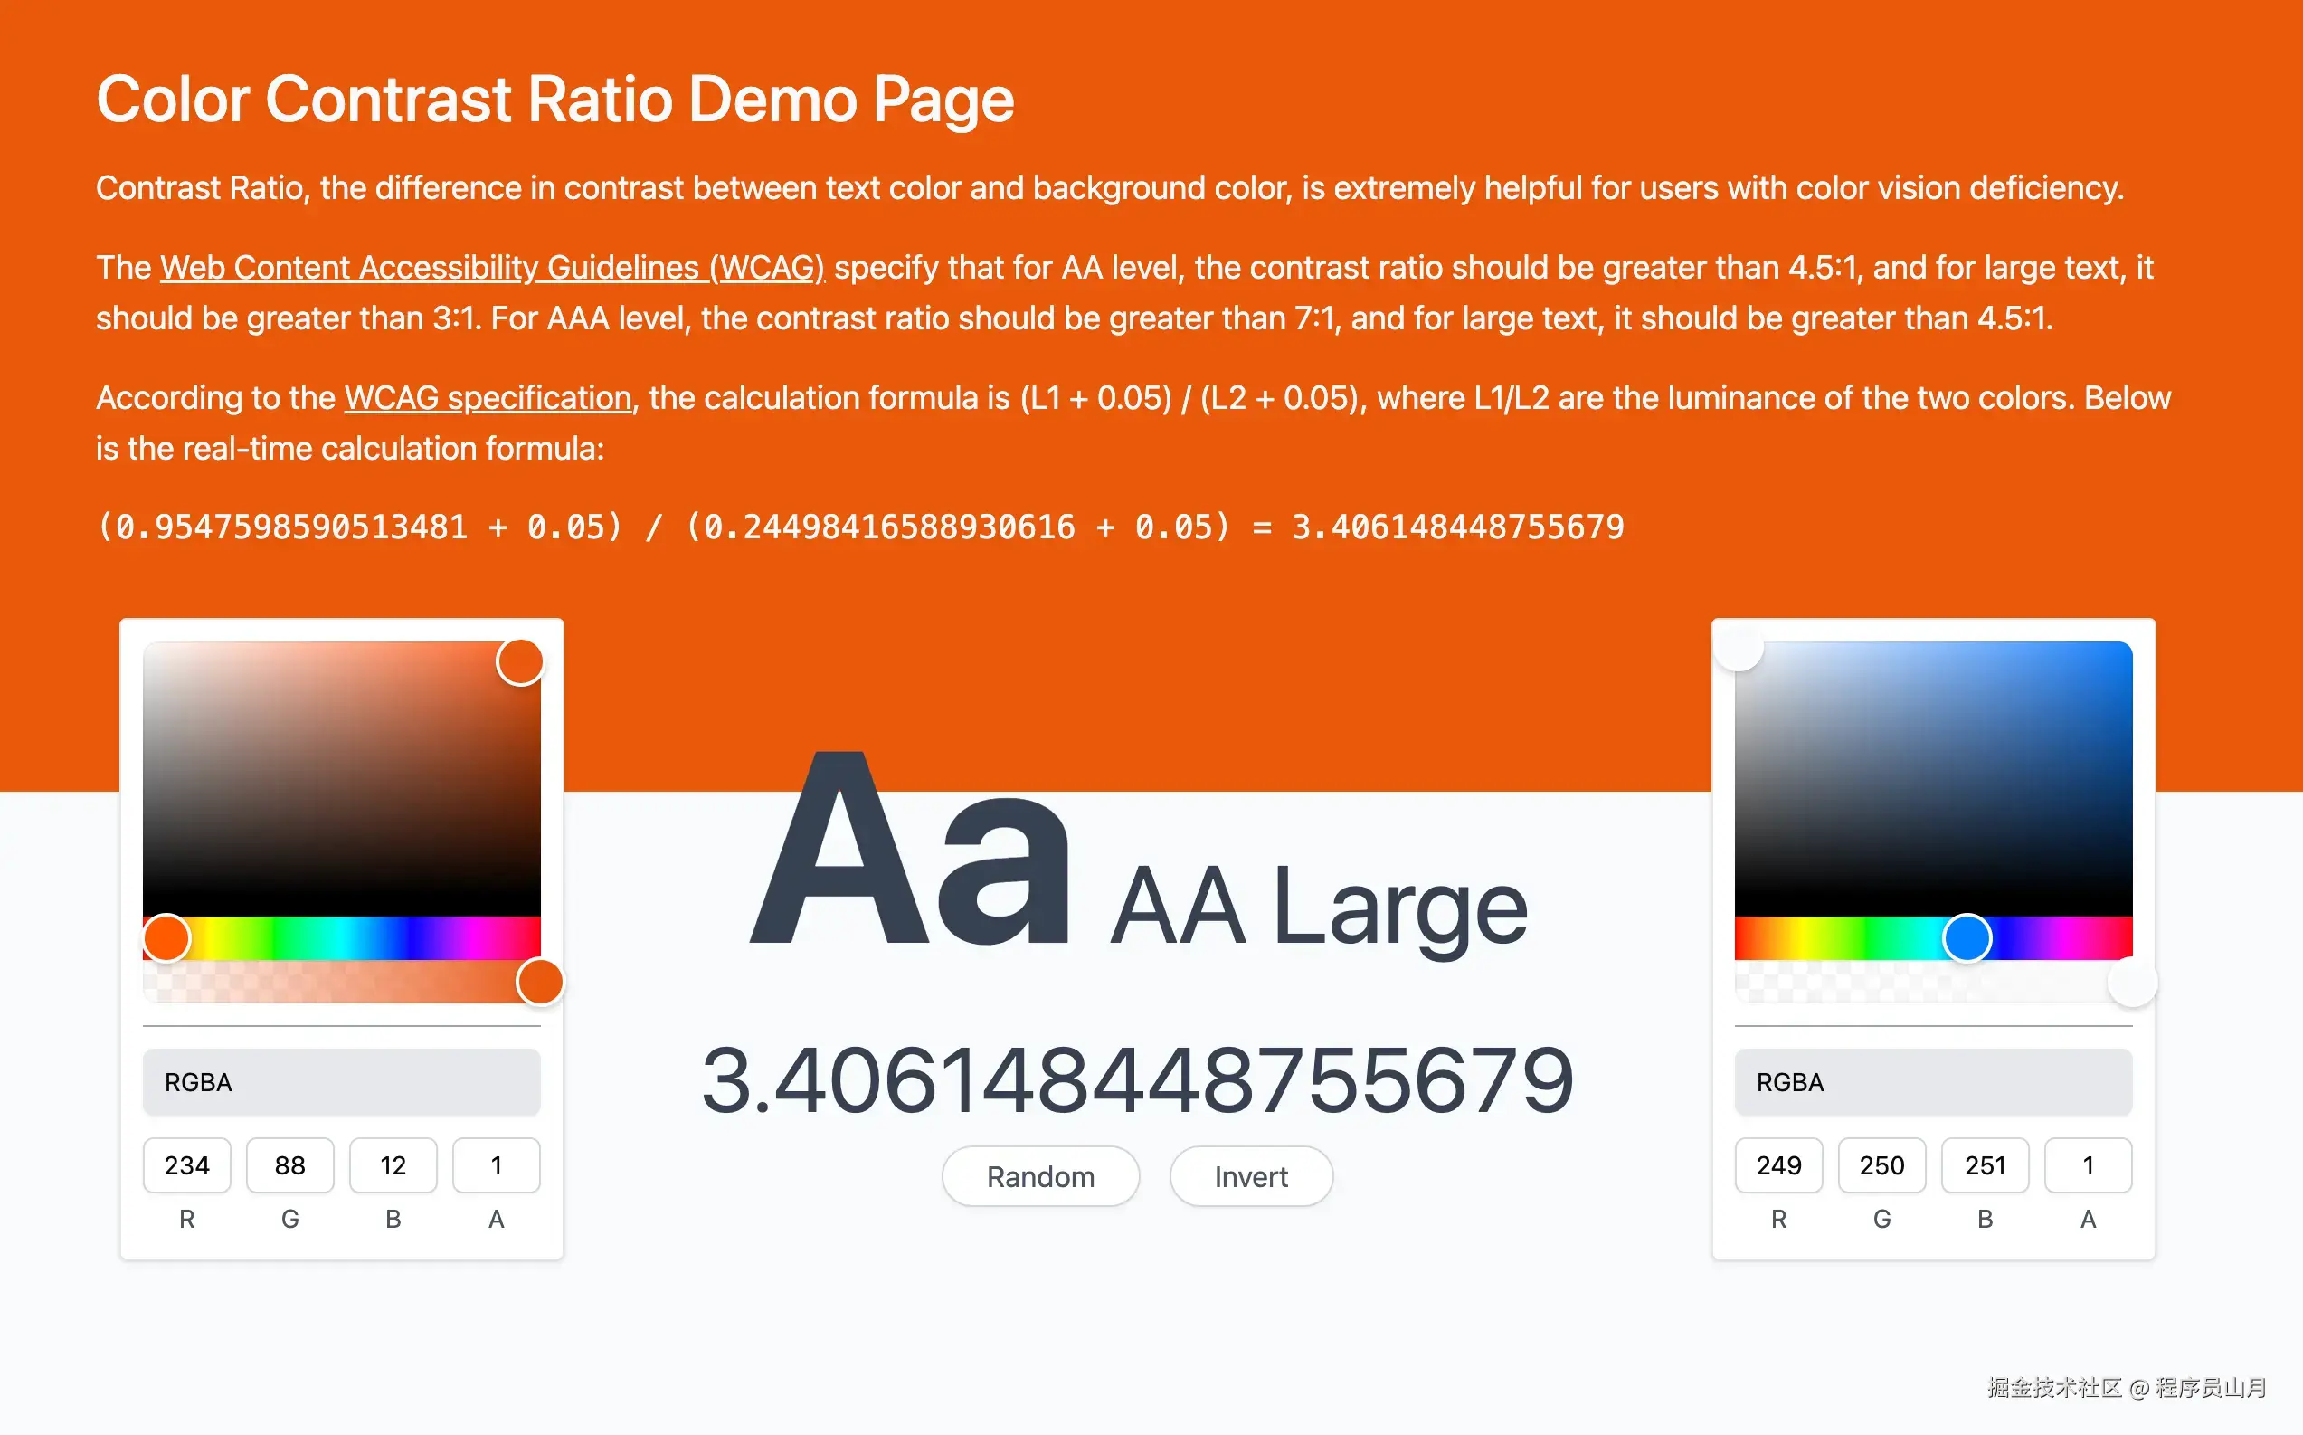Click the left picker's green value field 88
This screenshot has width=2303, height=1435.
[x=290, y=1164]
